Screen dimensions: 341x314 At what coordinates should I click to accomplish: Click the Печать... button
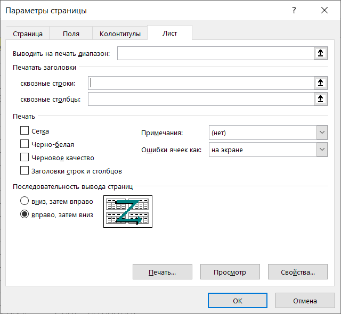point(163,272)
